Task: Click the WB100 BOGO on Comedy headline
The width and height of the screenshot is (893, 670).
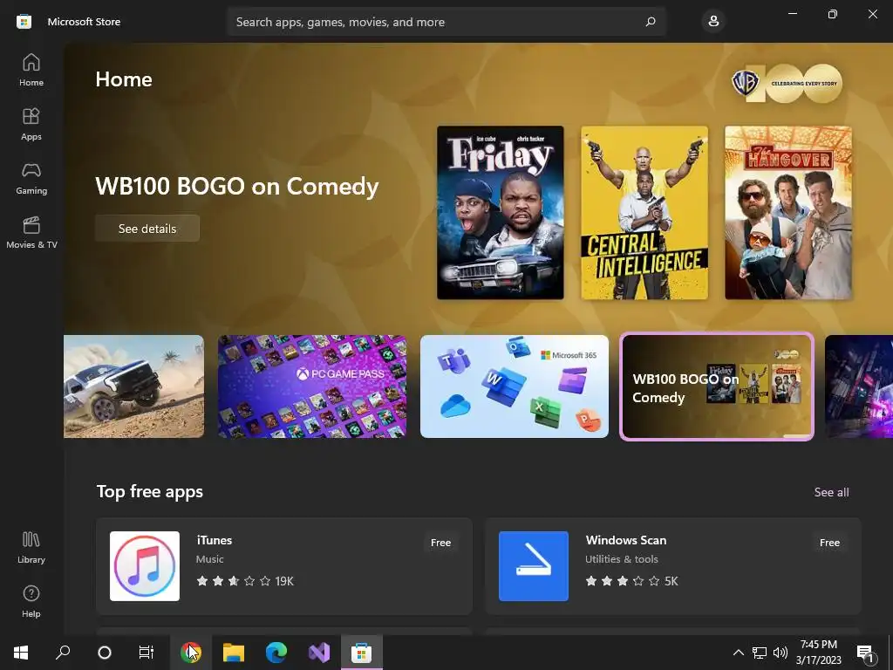Action: click(237, 187)
